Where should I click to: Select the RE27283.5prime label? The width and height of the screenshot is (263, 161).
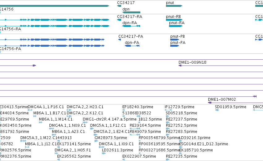[x=181, y=132]
